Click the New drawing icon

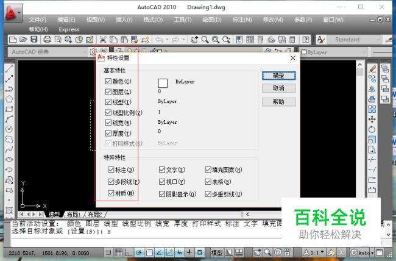13,40
